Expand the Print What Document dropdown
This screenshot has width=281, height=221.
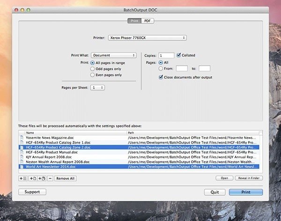pyautogui.click(x=114, y=55)
